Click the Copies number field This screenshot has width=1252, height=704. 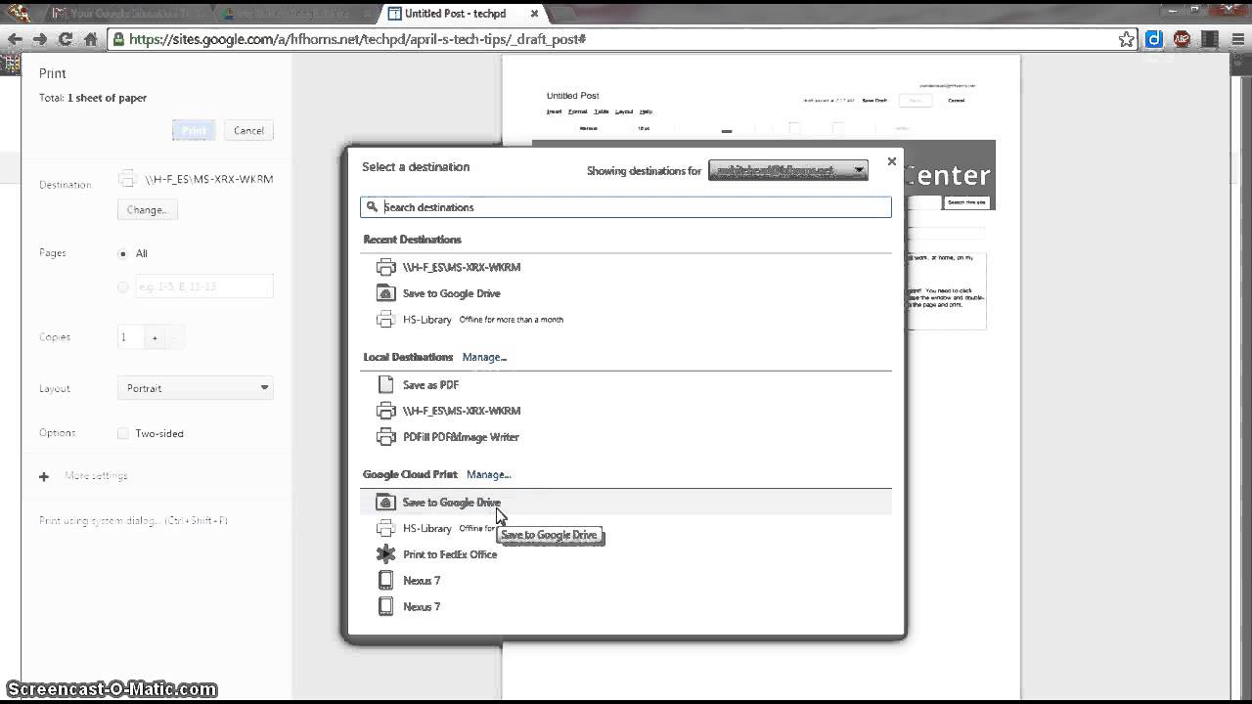click(x=131, y=337)
